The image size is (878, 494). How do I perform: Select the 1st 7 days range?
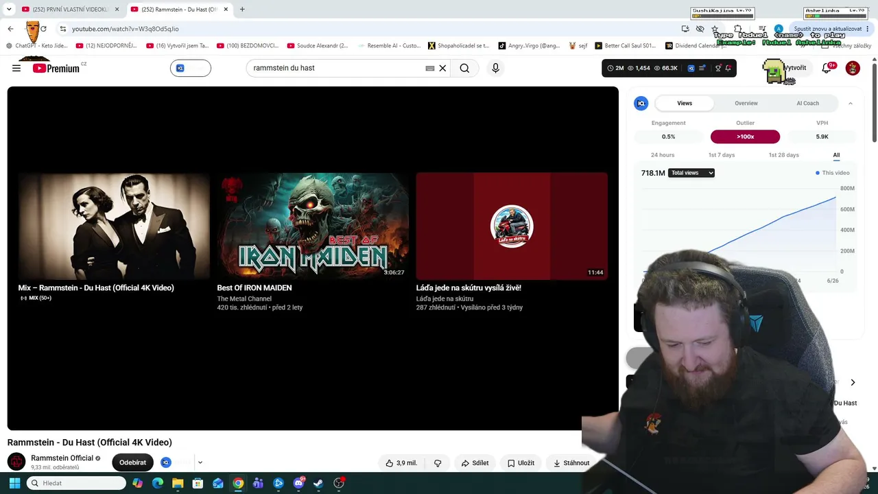click(x=722, y=155)
